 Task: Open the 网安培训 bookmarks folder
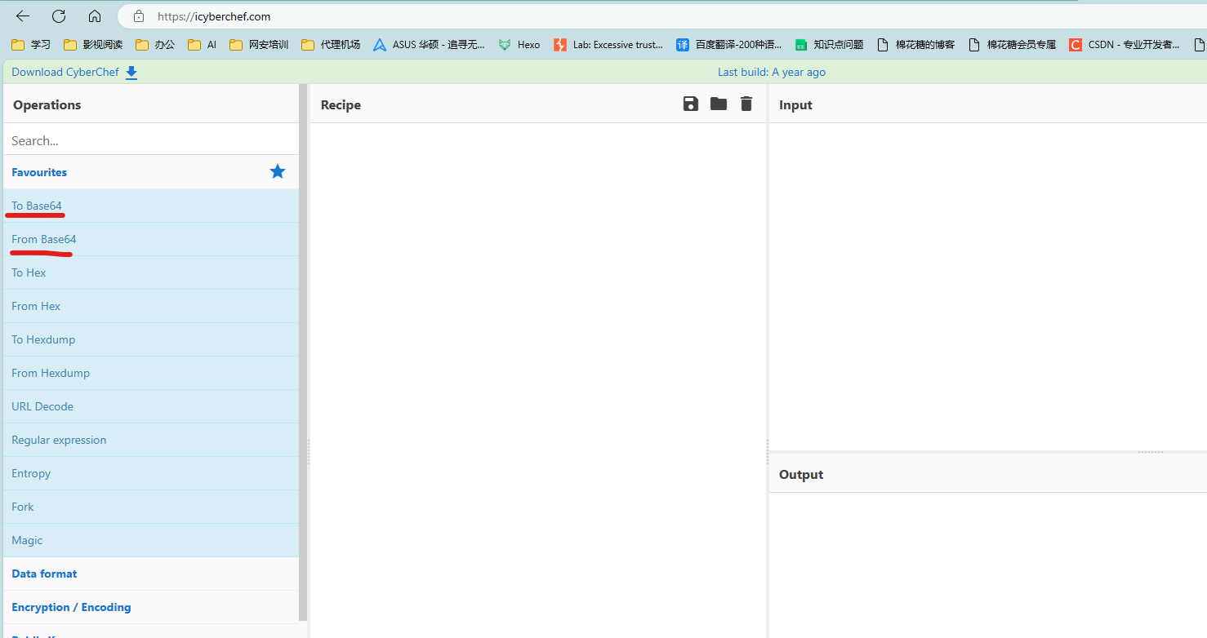[259, 45]
